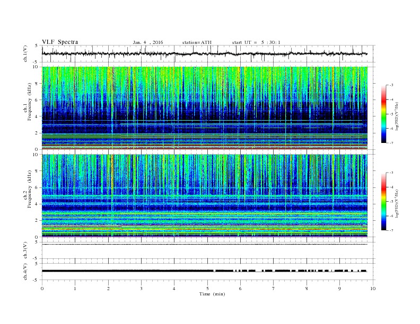420x324 pixels.
Task: Click the "2" tick on the time axis
Action: tap(108, 289)
